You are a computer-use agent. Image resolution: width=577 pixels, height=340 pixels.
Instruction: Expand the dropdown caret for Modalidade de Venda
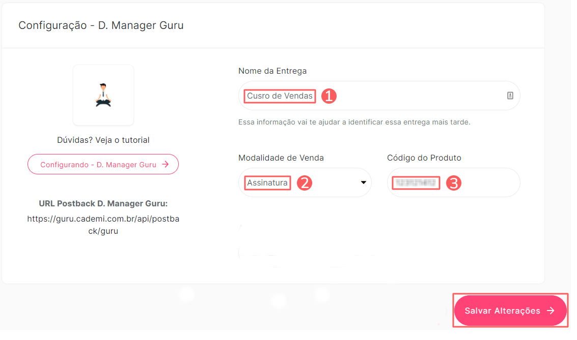tap(364, 182)
